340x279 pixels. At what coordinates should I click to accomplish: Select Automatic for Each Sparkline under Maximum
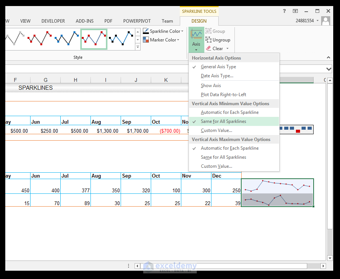click(x=230, y=148)
